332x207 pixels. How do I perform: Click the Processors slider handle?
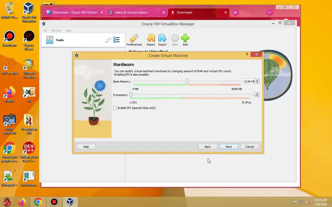131,94
